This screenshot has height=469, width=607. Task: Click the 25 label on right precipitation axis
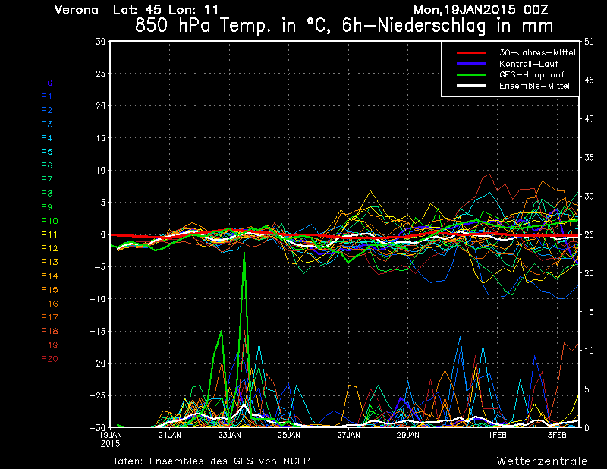[589, 234]
